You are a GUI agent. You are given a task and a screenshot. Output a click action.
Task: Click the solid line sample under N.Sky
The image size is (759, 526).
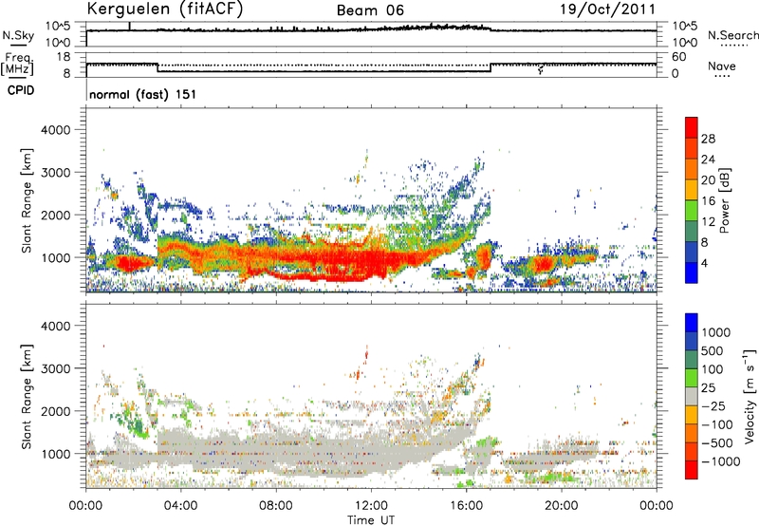pyautogui.click(x=18, y=46)
